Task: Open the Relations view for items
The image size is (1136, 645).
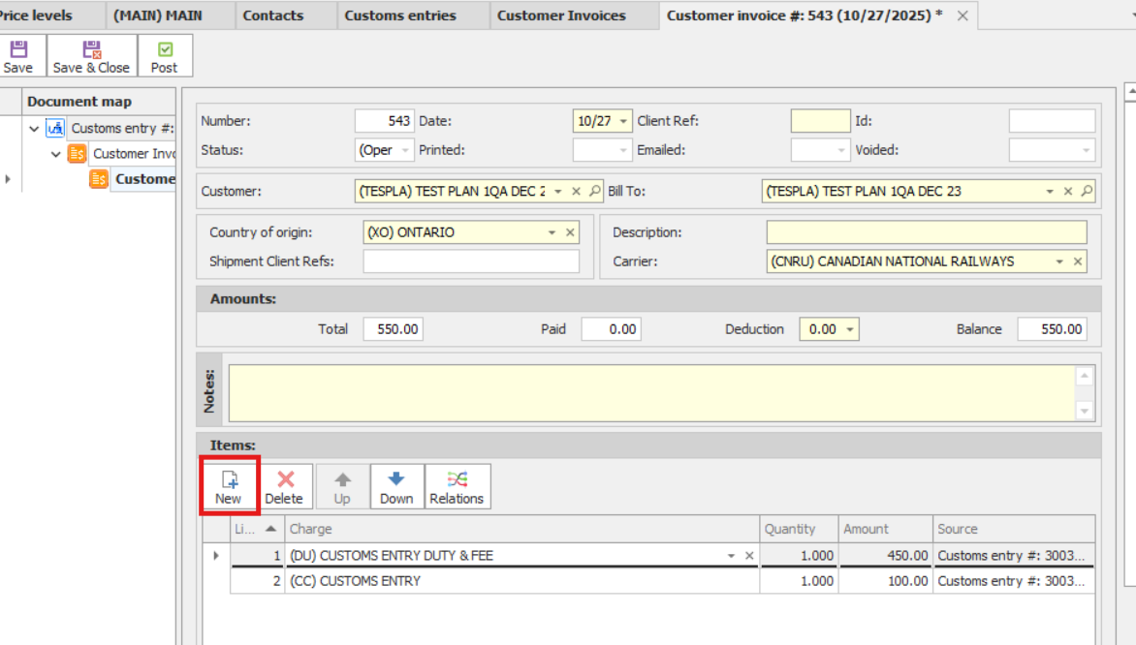Action: point(457,485)
